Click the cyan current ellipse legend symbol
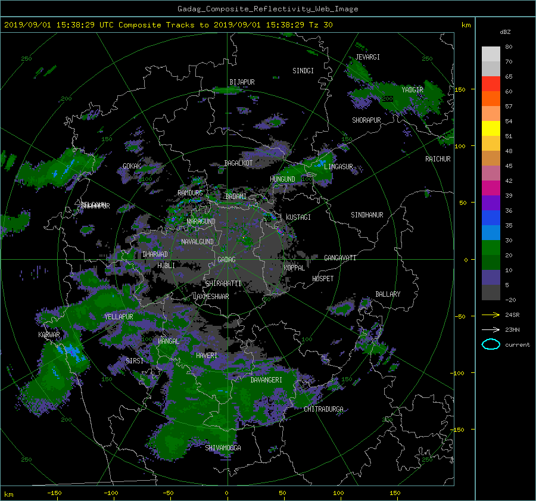The width and height of the screenshot is (536, 501). [x=491, y=344]
